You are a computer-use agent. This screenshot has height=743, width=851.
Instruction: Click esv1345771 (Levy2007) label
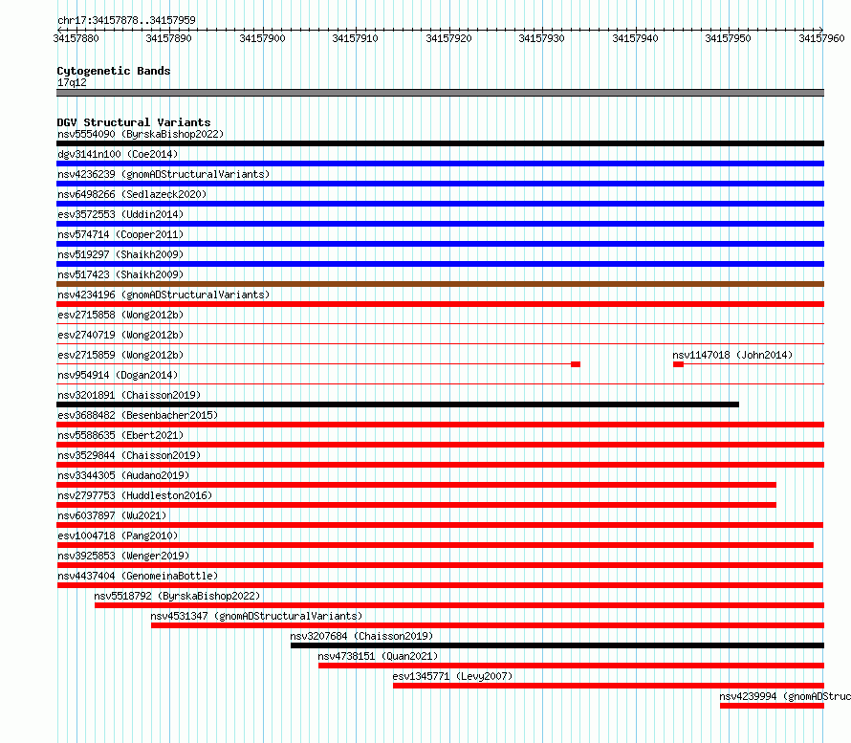pyautogui.click(x=452, y=676)
